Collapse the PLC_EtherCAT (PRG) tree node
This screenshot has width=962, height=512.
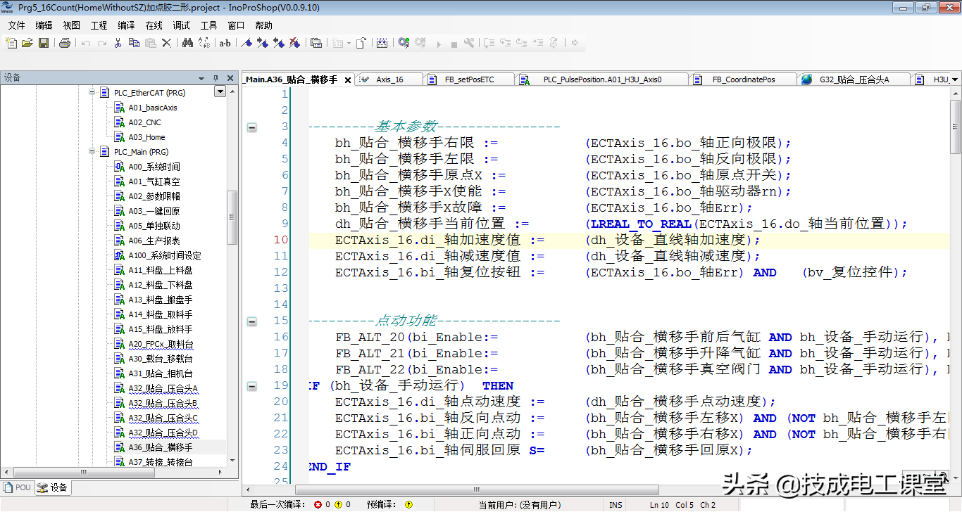[x=92, y=93]
